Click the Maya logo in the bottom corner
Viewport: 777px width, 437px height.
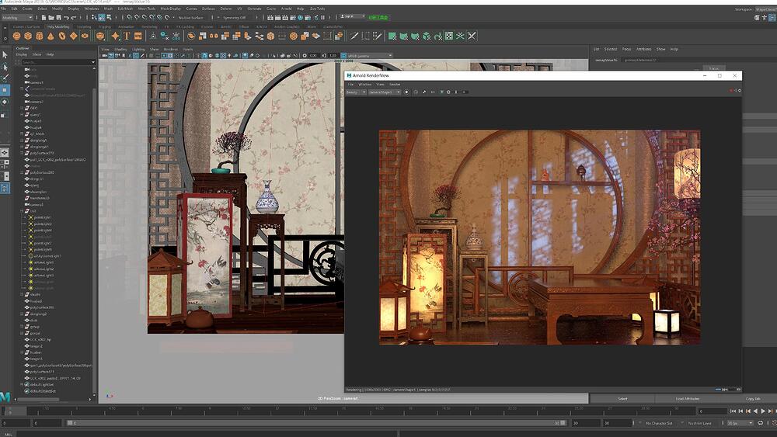click(x=5, y=397)
